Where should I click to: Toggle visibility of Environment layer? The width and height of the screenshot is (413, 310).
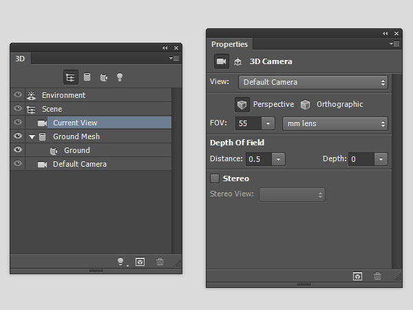18,95
